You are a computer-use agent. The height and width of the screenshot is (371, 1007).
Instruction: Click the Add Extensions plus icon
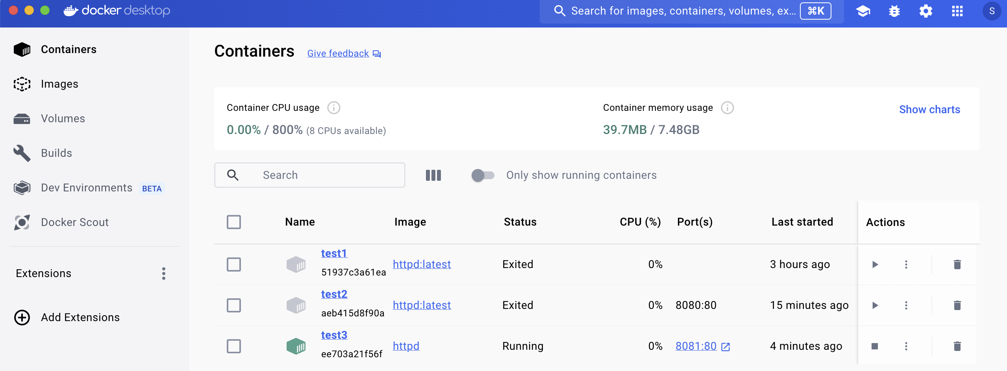[x=22, y=318]
